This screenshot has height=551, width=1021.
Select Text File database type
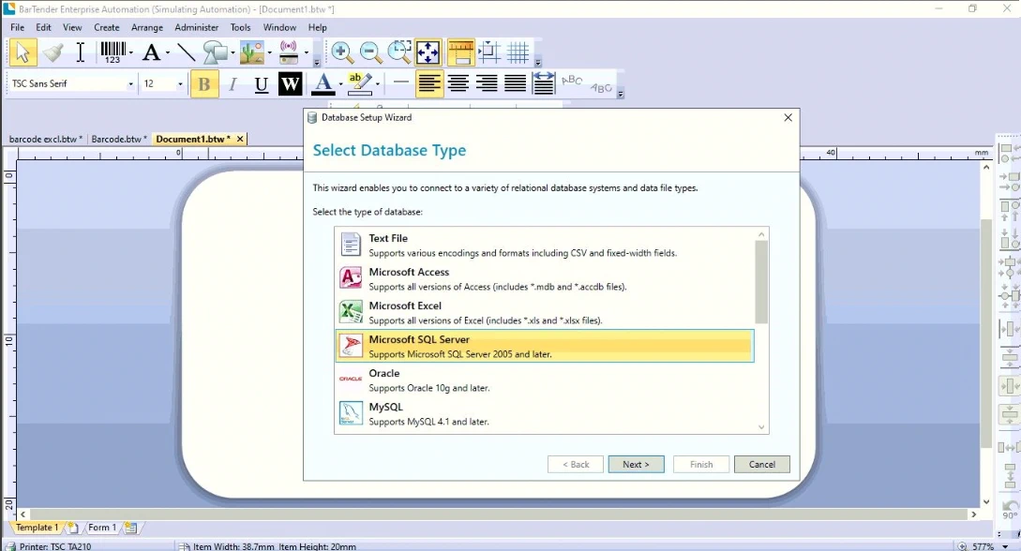(x=545, y=245)
